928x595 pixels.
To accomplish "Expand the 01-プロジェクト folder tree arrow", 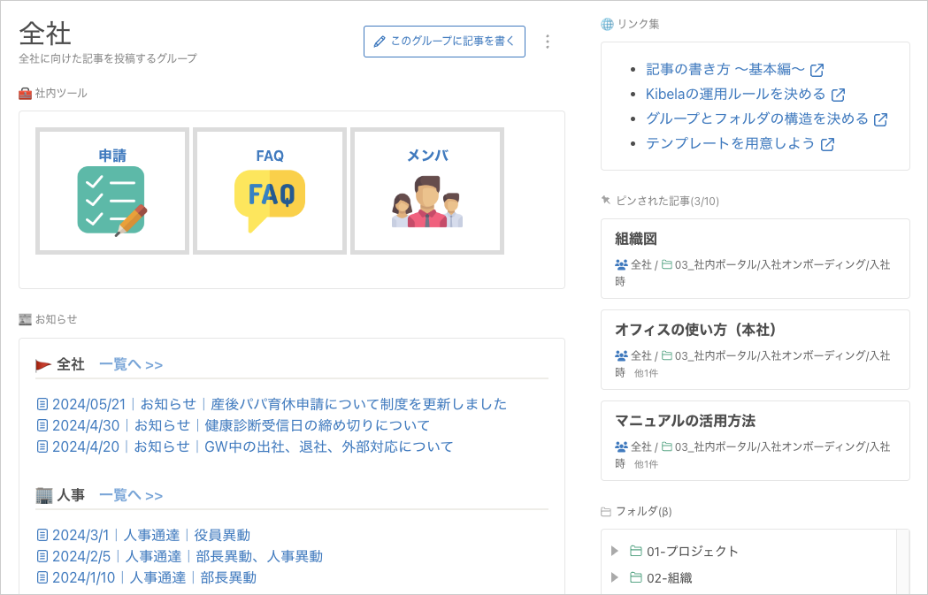I will click(x=615, y=552).
